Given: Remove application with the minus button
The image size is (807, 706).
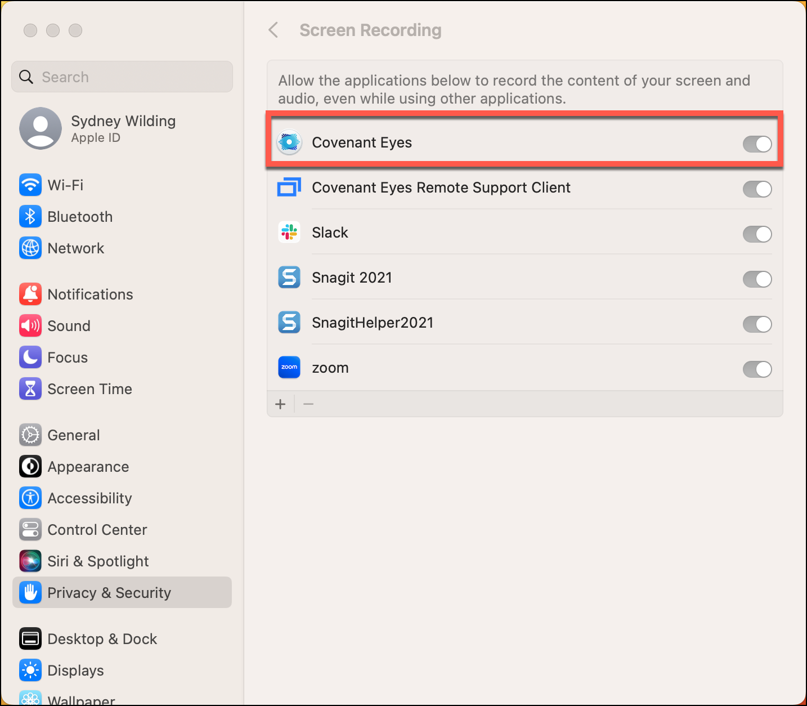Looking at the screenshot, I should (308, 404).
